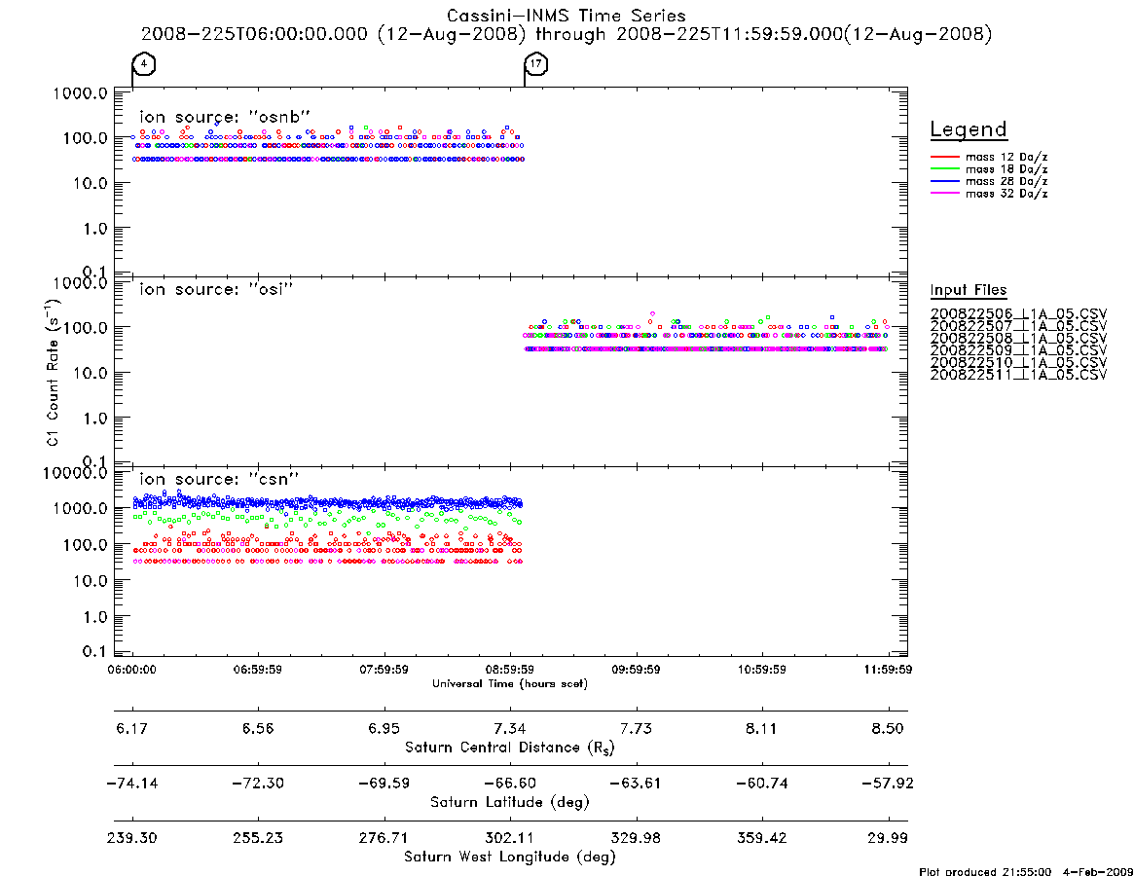This screenshot has width=1134, height=876.
Task: Click time tick label 09:59:59
Action: 636,670
